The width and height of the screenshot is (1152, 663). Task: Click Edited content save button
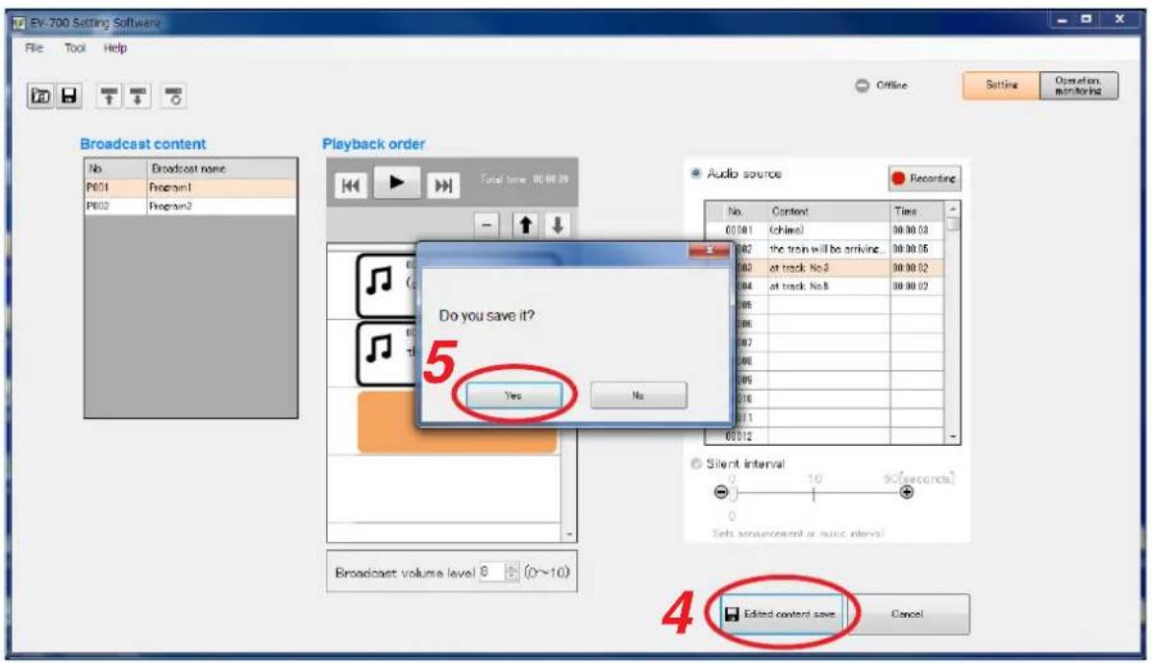pos(781,614)
